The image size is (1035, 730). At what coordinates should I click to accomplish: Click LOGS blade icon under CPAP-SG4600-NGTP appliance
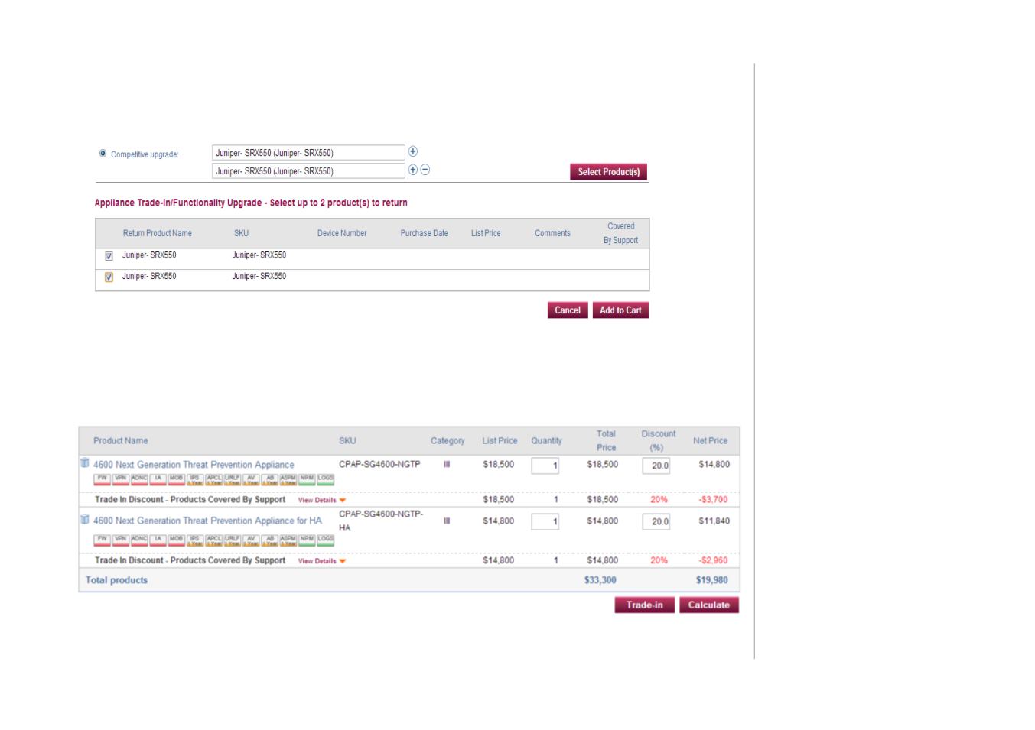click(325, 479)
